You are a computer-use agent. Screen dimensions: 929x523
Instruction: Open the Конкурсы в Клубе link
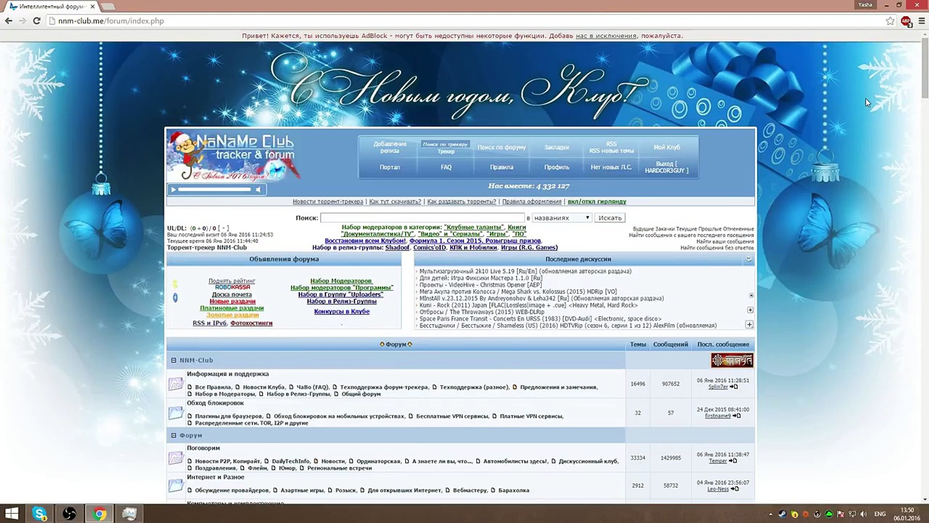click(342, 311)
